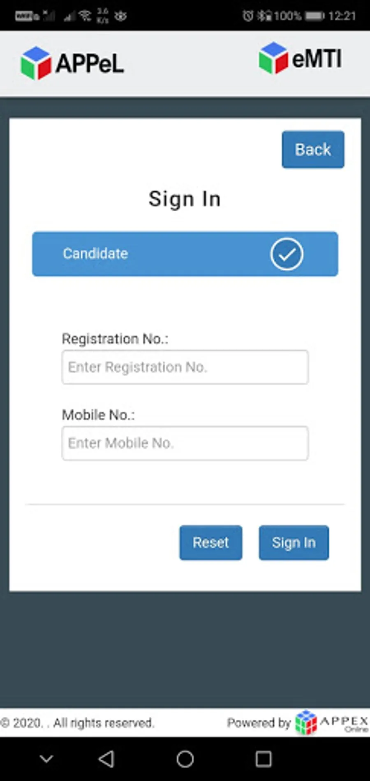Tap the 2020 All rights reserved text

[77, 723]
